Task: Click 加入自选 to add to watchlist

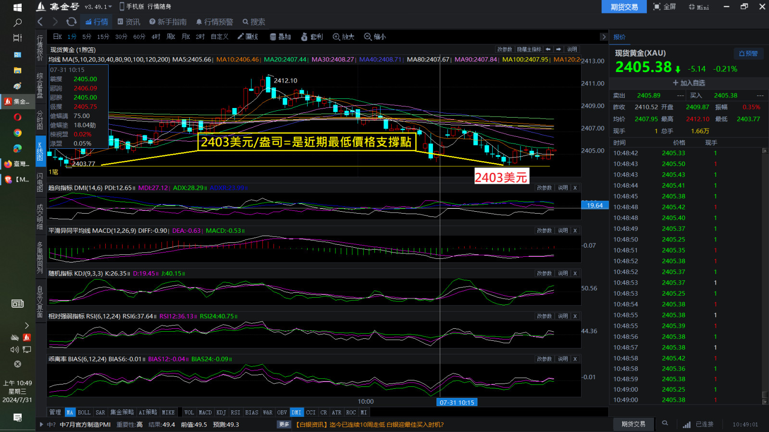Action: [688, 83]
